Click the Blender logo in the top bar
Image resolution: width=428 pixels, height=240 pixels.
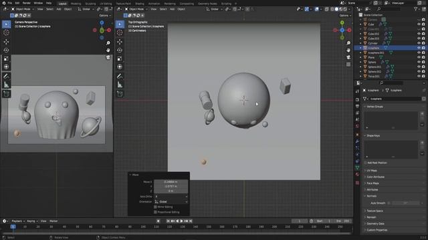[x=4, y=3]
